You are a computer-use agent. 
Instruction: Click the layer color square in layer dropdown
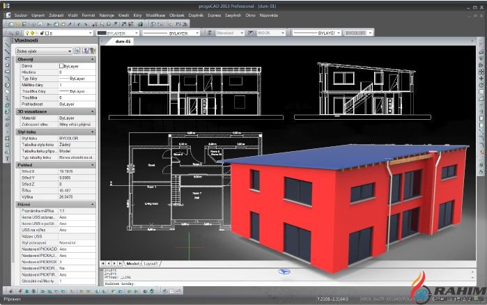47,33
